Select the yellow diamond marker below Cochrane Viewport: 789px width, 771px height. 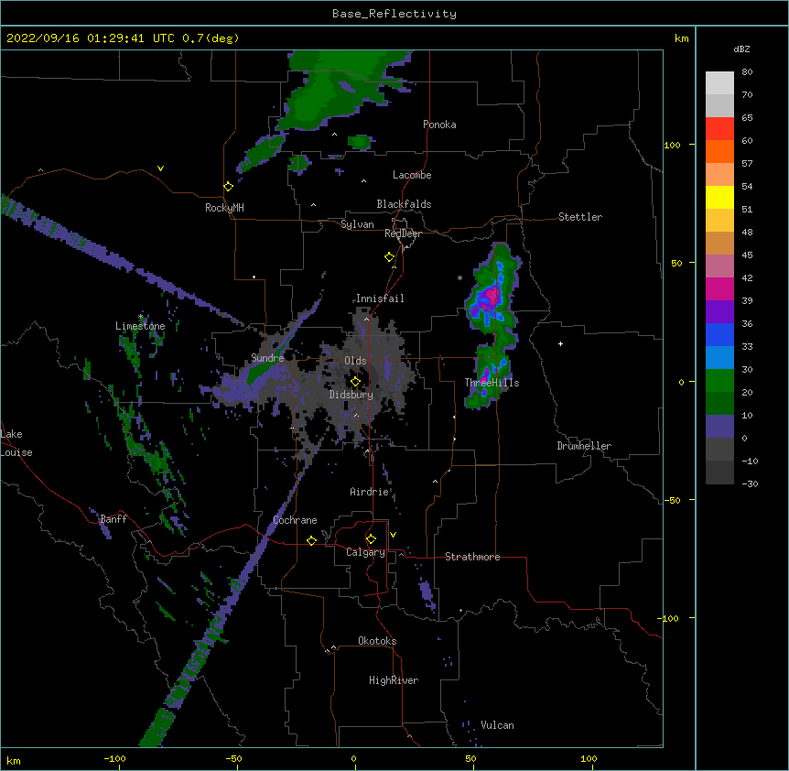(x=311, y=540)
